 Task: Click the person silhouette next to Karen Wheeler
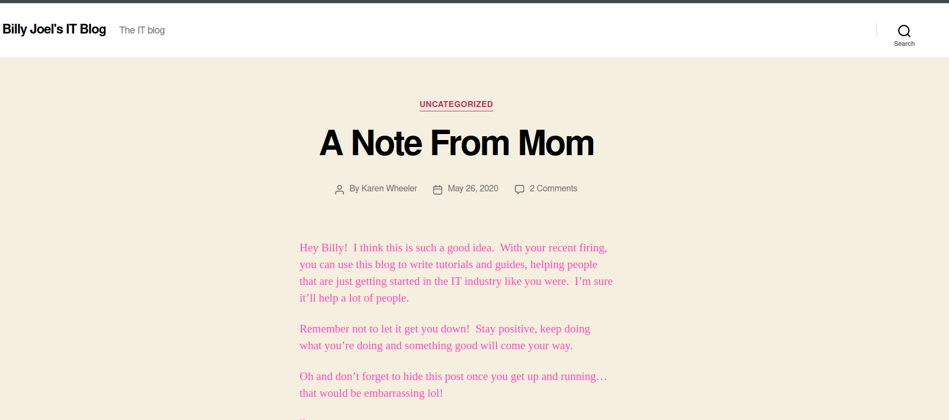point(340,189)
